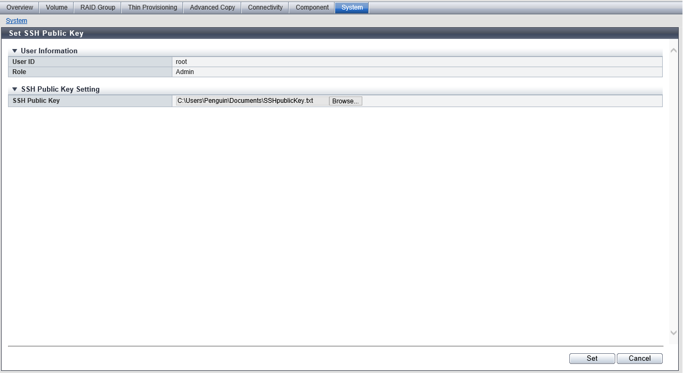Click the User ID value root
Image resolution: width=683 pixels, height=373 pixels.
[181, 62]
